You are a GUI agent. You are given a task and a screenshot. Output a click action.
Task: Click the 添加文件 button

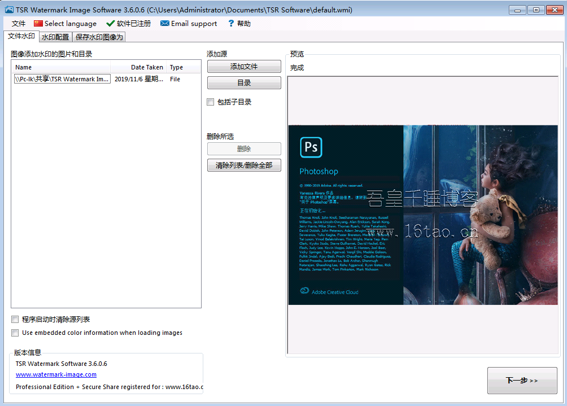pyautogui.click(x=244, y=67)
